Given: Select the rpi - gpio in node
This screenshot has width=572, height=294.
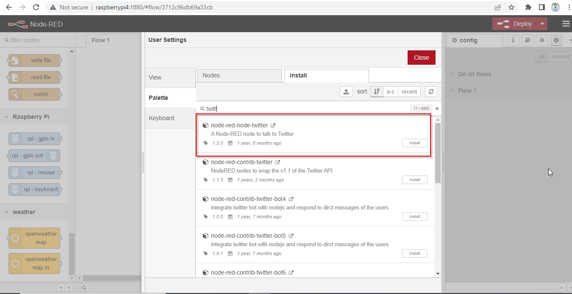Looking at the screenshot, I should (34, 138).
